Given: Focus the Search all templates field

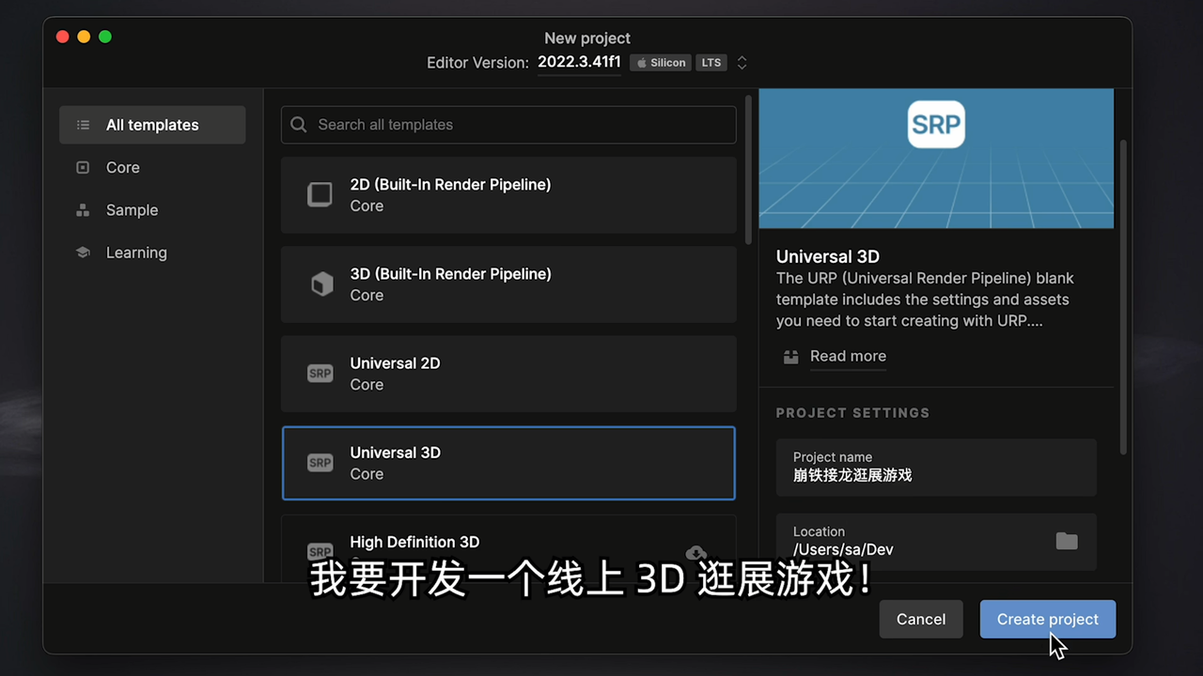Looking at the screenshot, I should tap(517, 125).
